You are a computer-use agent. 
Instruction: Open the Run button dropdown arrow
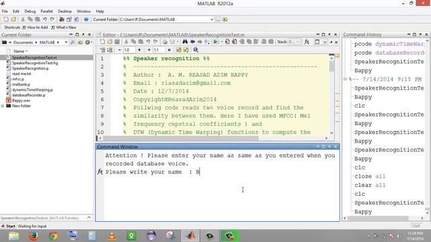click(222, 42)
